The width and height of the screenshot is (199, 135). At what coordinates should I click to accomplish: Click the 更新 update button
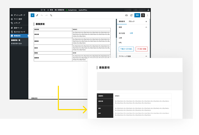(x=137, y=15)
